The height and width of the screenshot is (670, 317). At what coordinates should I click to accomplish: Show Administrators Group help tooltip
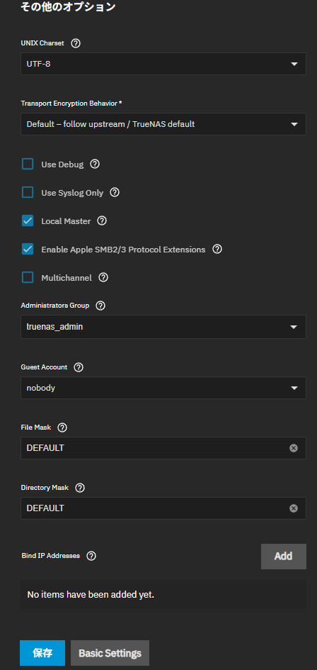[x=100, y=306]
